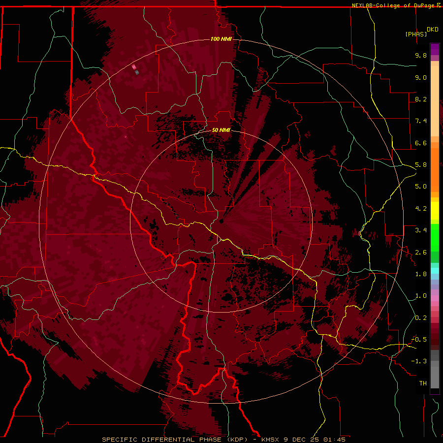Select the cyan segment of the color bar
The width and height of the screenshot is (443, 443).
435,271
